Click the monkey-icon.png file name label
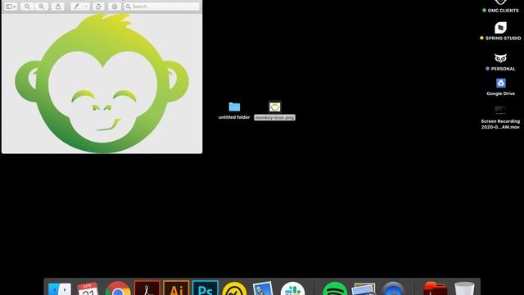This screenshot has width=524, height=295. [x=275, y=117]
